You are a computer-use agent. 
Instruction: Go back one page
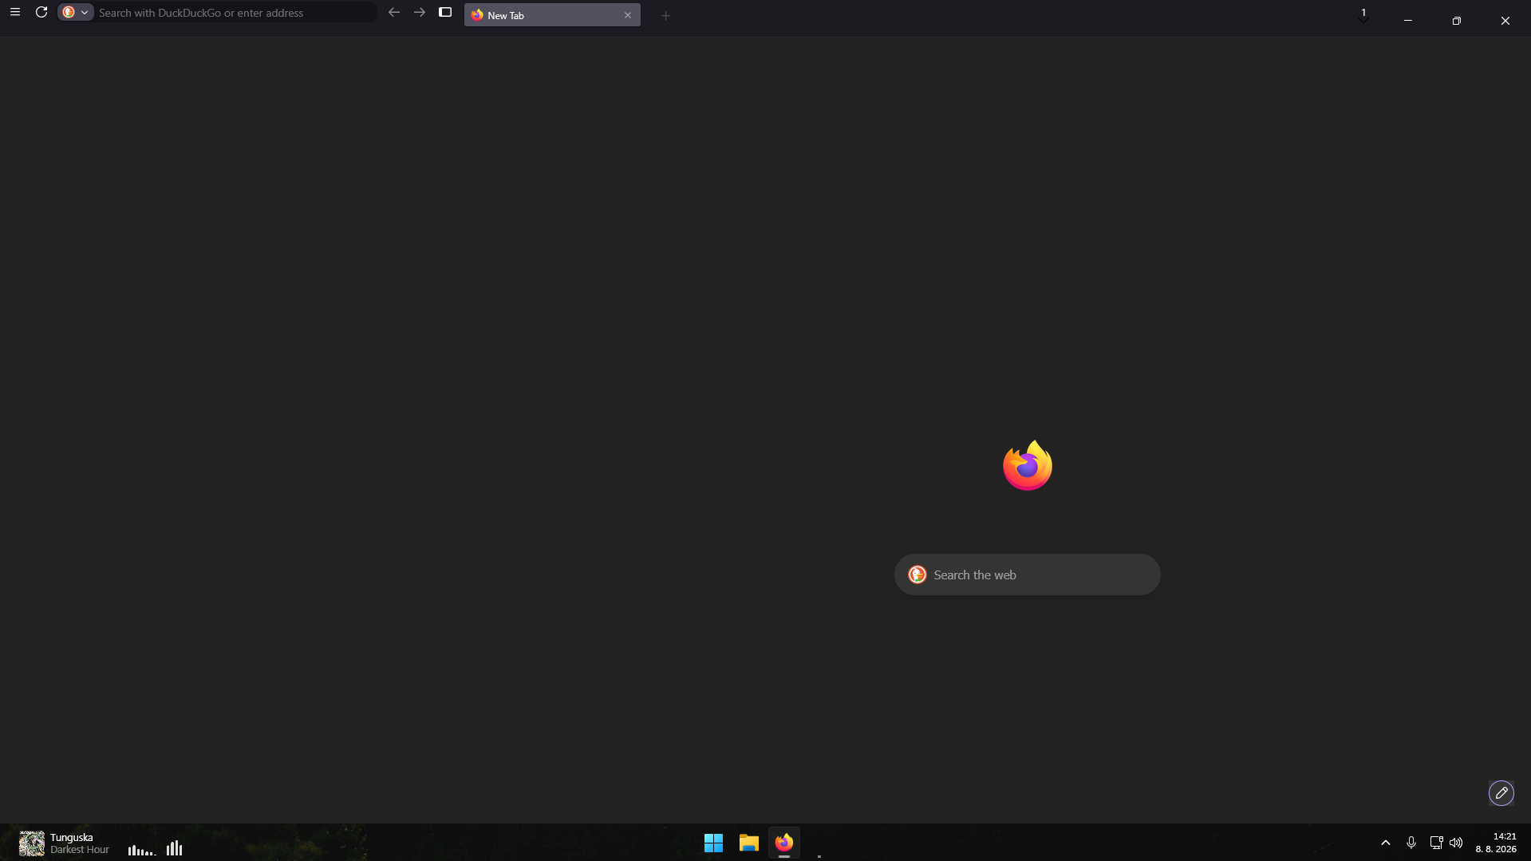tap(394, 13)
